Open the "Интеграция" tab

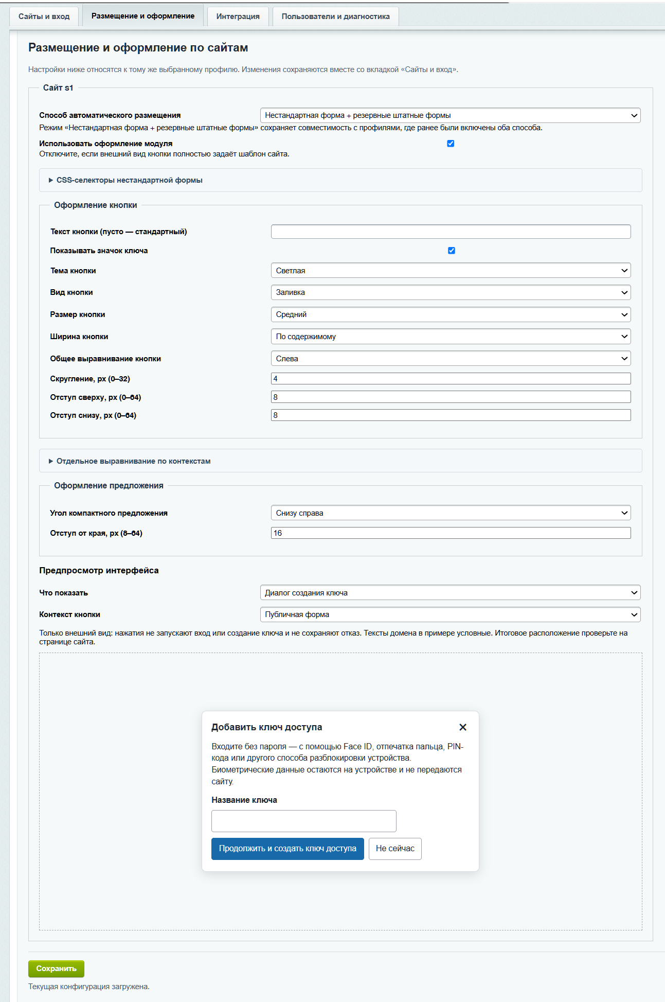tap(238, 16)
